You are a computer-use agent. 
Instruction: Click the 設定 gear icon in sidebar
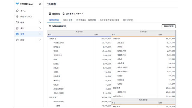tap(17, 40)
